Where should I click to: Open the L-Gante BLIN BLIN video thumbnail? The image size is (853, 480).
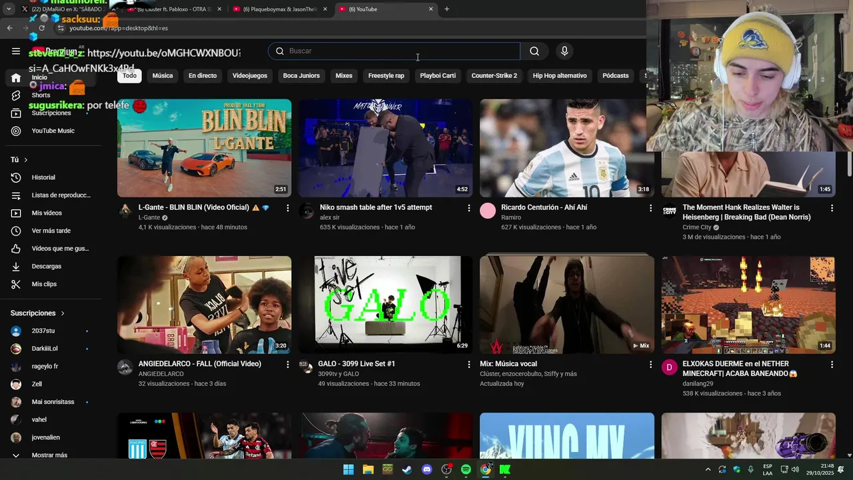point(204,148)
